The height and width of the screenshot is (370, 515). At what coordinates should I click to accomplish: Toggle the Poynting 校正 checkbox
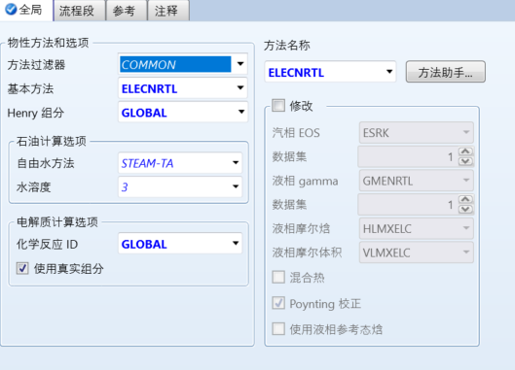pos(278,303)
